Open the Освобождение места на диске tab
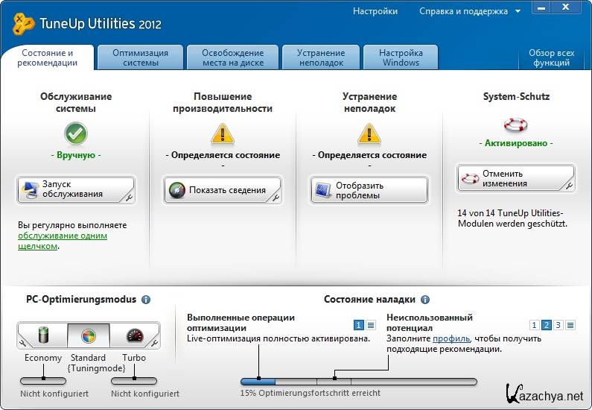592x410 pixels. pos(233,58)
